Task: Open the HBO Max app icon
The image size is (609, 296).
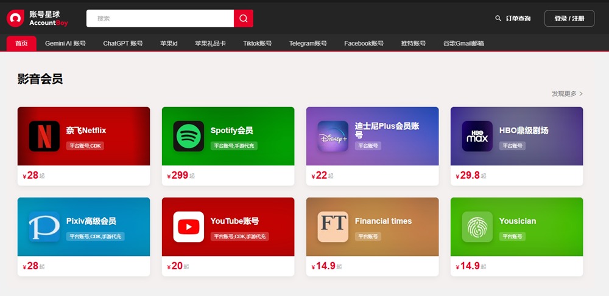Action: (477, 136)
